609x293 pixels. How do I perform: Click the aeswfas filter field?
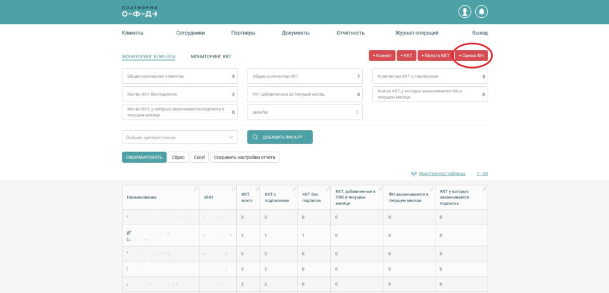click(305, 112)
